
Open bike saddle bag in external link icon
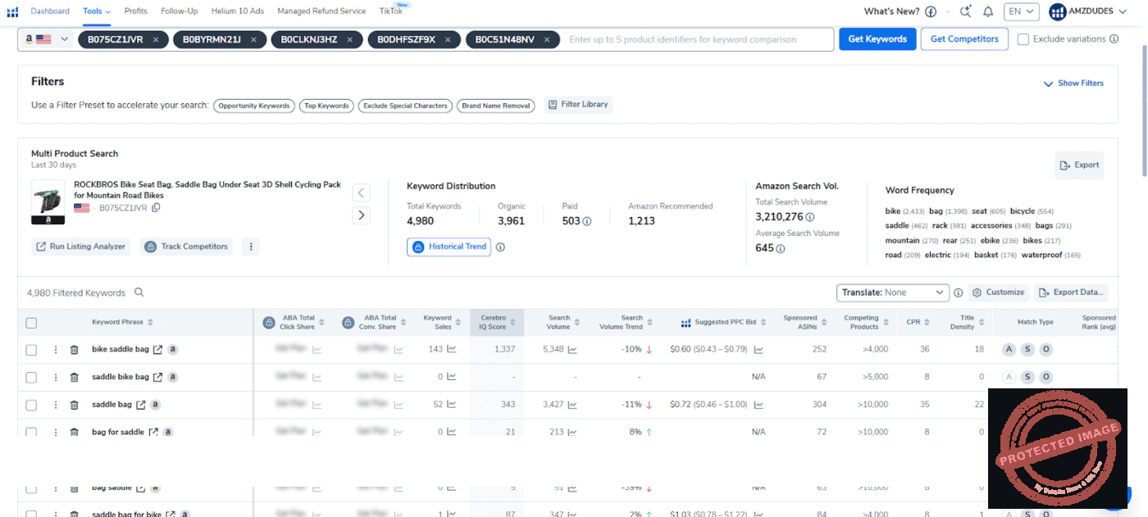158,350
